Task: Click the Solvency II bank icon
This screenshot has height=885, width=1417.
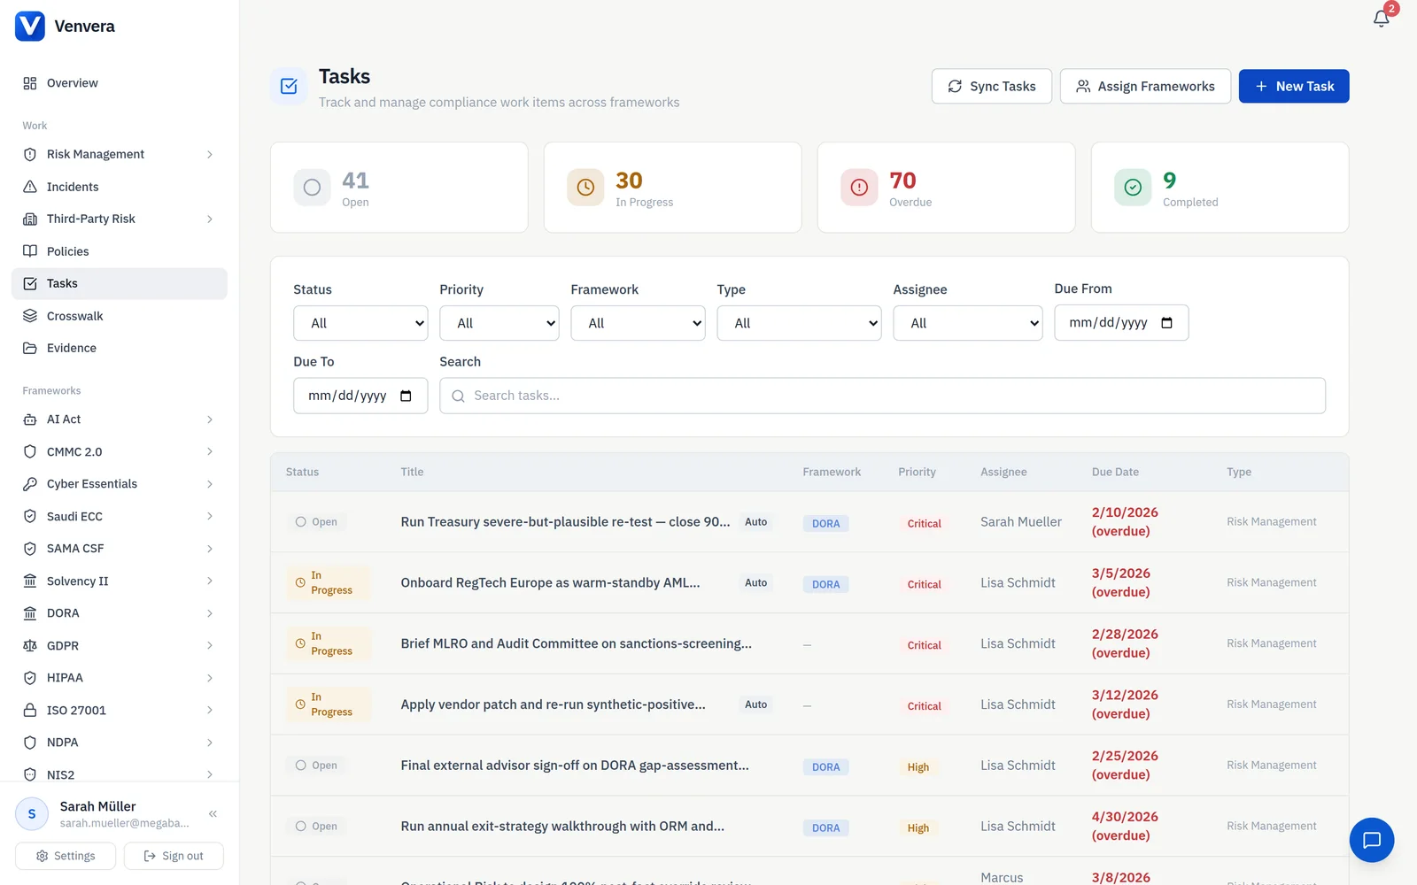Action: (x=30, y=581)
